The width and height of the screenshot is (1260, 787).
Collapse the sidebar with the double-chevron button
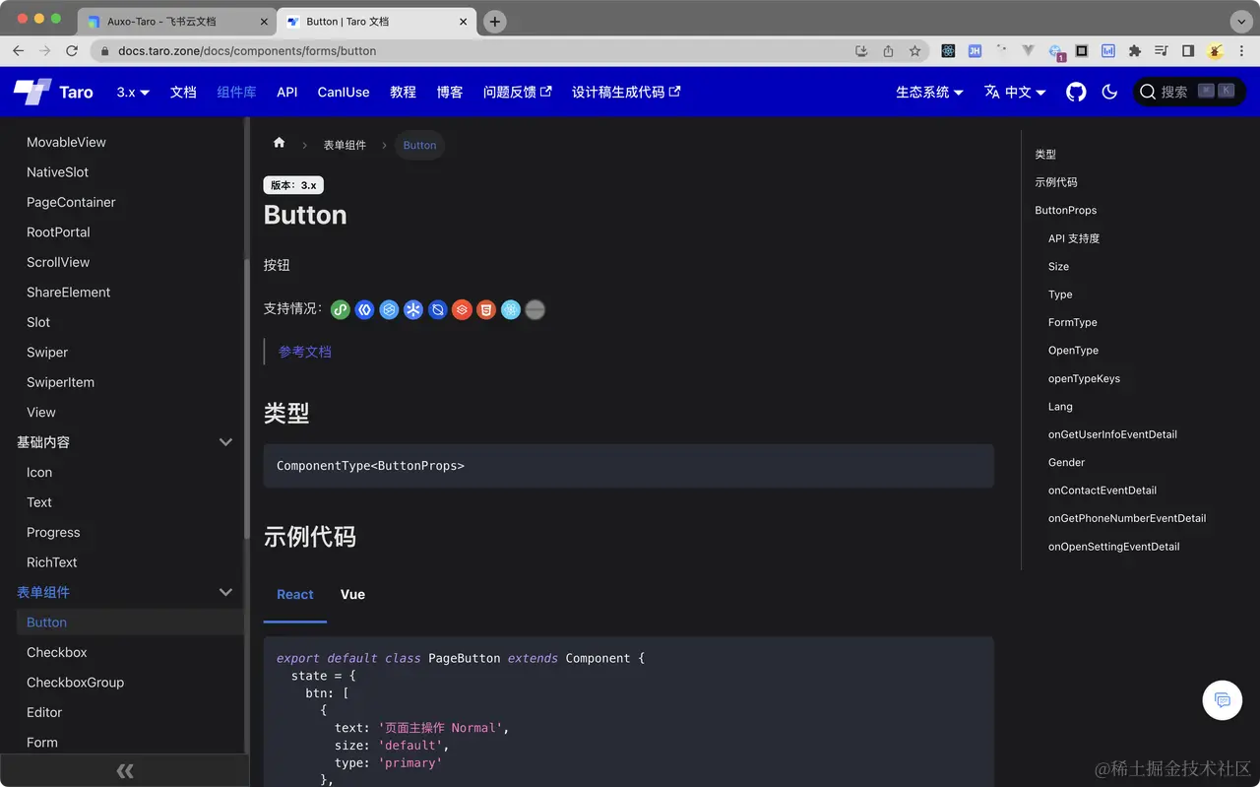125,771
